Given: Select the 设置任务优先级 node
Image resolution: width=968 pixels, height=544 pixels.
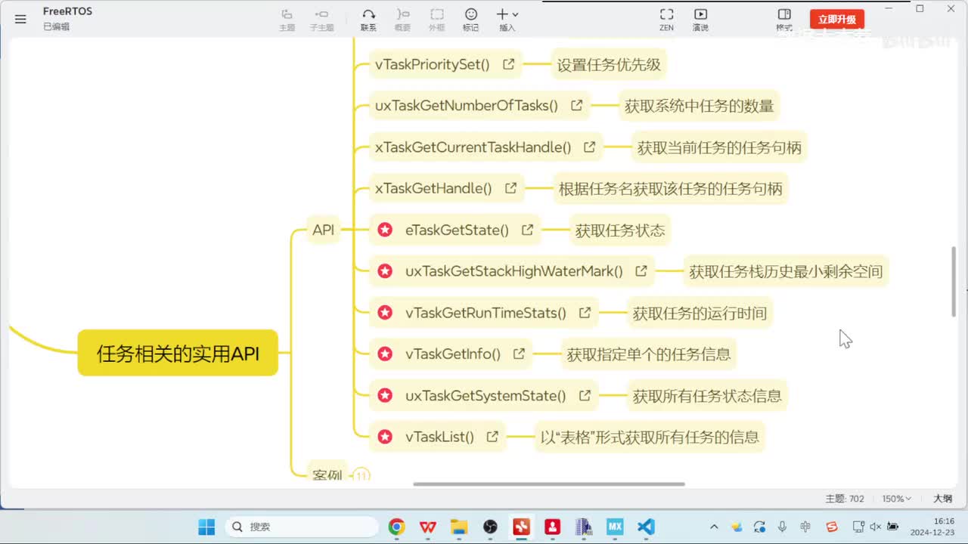Looking at the screenshot, I should coord(609,64).
